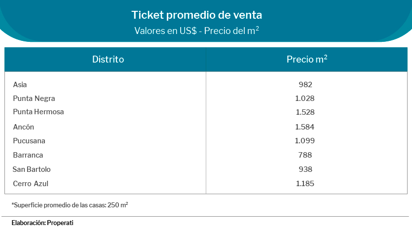Click the Precio m² column header
Screen dimensions: 412x229
[x=307, y=60]
